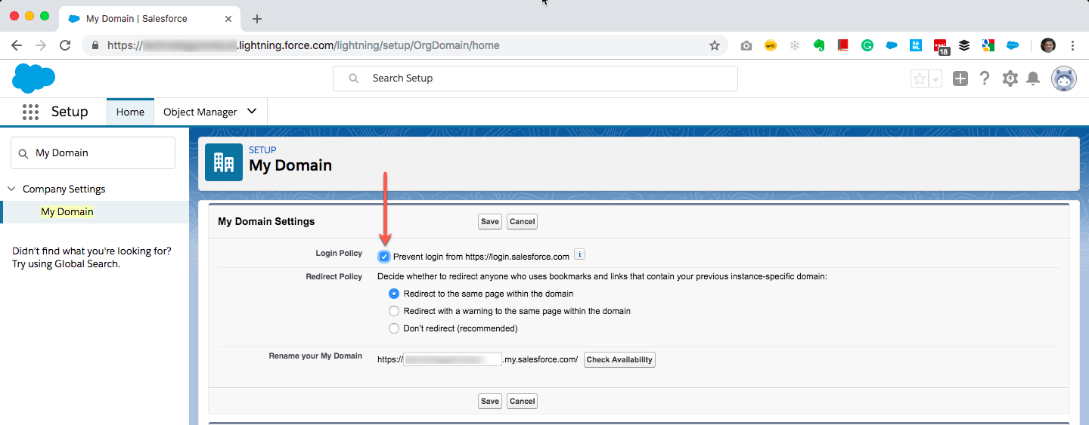
Task: Open the Object Manager tab
Action: pos(200,112)
